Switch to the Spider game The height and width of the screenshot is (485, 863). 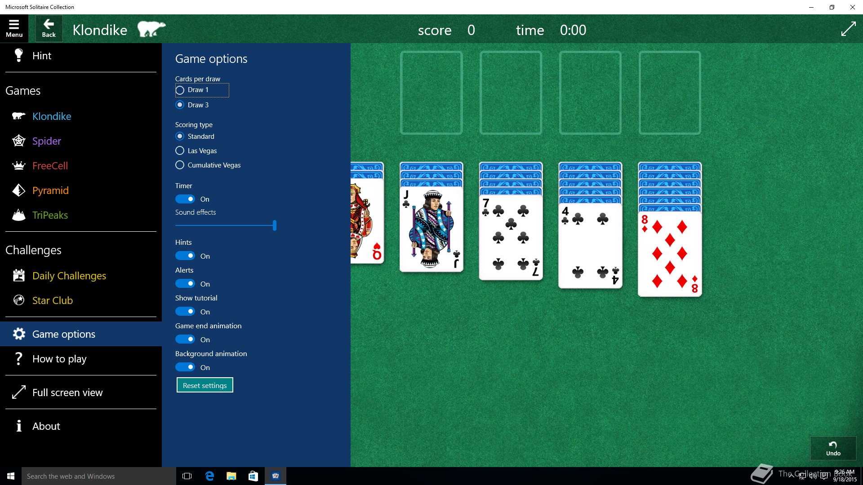tap(81, 141)
